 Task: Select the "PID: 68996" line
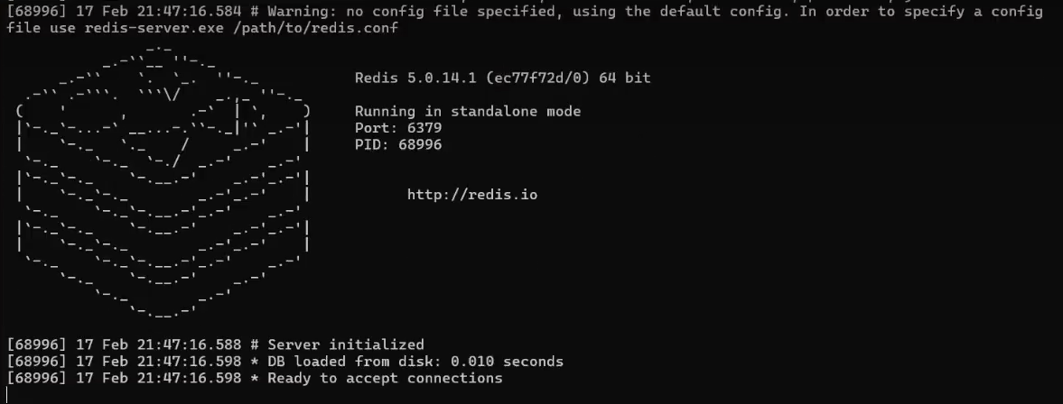tap(398, 144)
